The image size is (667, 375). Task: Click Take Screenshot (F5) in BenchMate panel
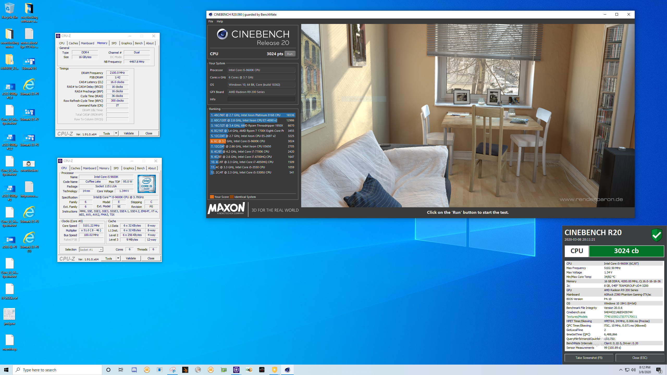click(x=589, y=358)
